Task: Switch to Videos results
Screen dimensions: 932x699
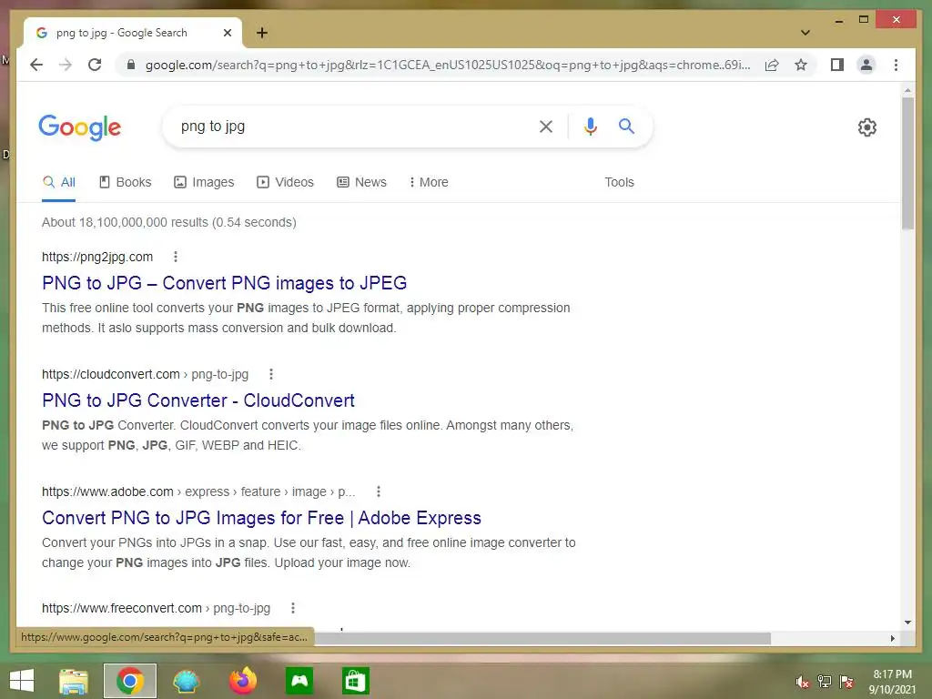Action: pyautogui.click(x=285, y=182)
